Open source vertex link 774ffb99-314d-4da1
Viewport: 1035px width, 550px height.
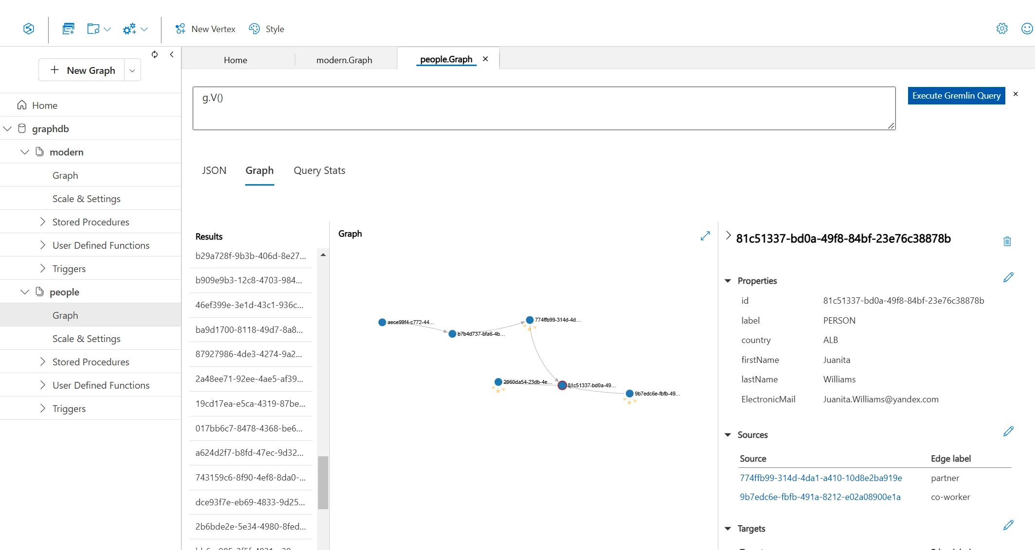[x=821, y=478]
